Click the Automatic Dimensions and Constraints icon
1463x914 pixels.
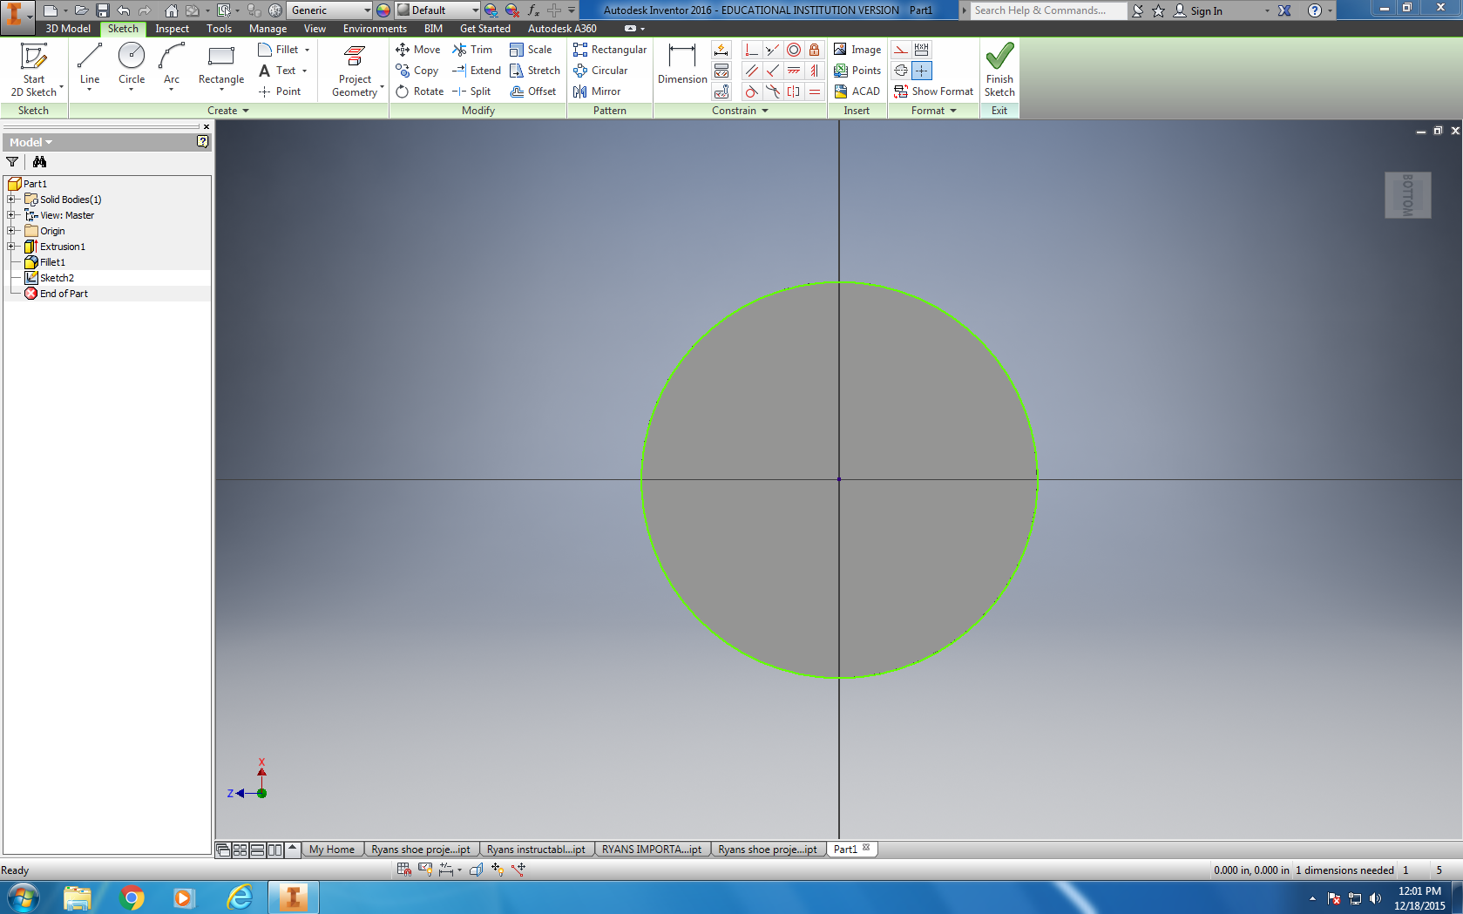(721, 51)
